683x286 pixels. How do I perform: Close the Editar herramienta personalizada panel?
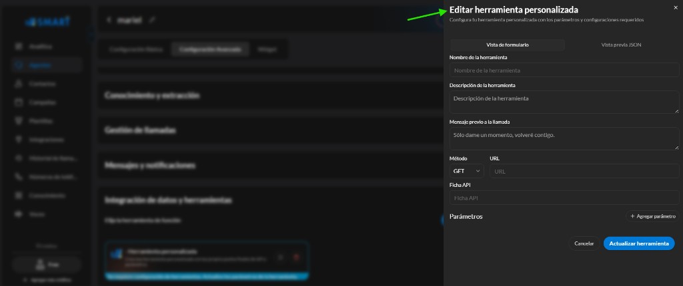coord(676,7)
